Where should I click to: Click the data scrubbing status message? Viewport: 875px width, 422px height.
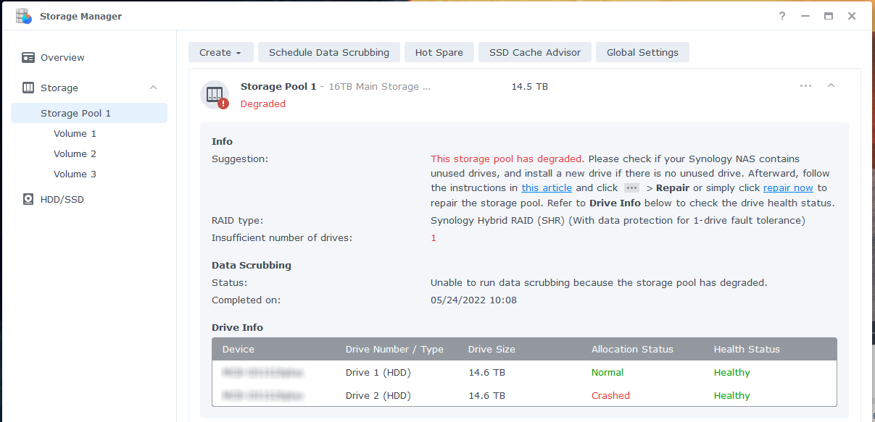599,282
